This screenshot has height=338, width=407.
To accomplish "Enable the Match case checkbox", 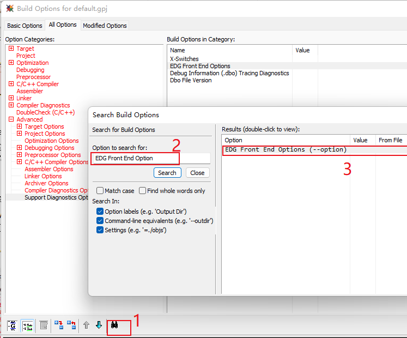I will coord(100,191).
